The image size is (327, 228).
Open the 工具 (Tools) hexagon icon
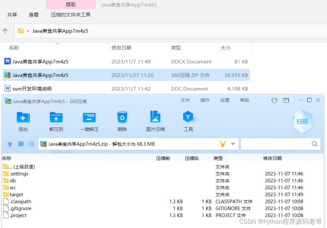pos(189,117)
